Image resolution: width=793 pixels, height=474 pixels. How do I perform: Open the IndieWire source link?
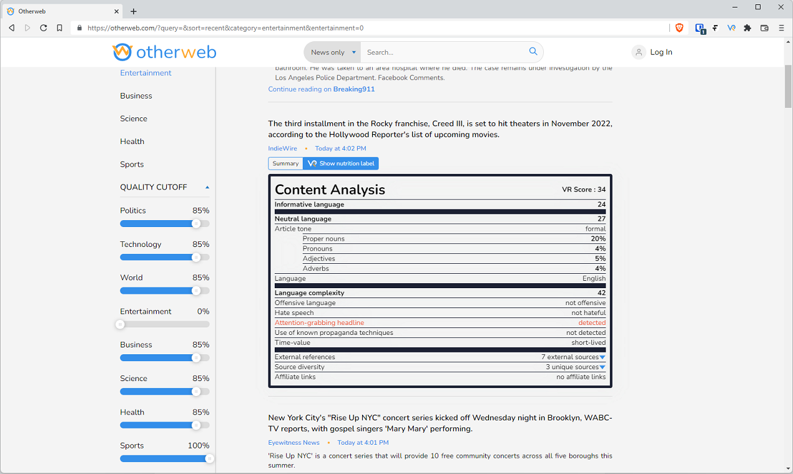click(x=283, y=148)
